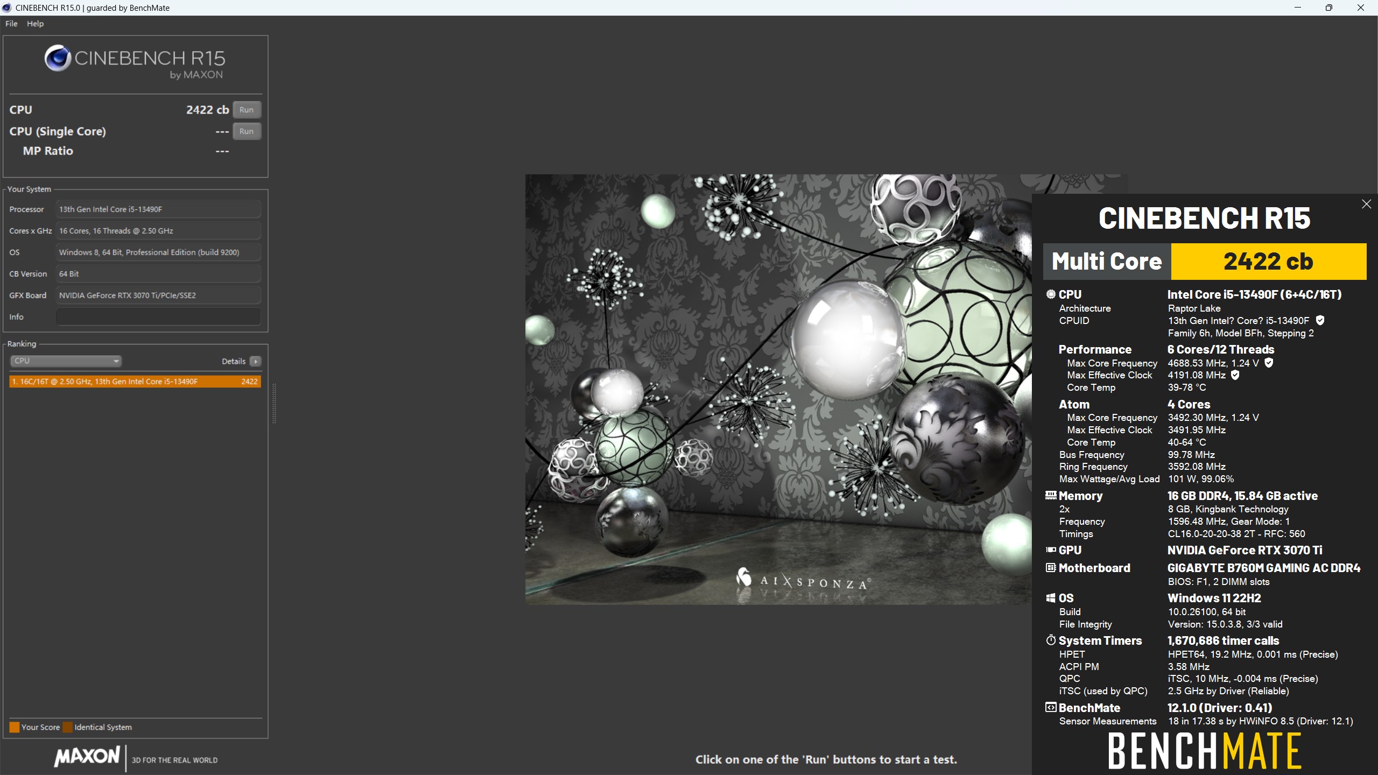
Task: Click the Multi Core 2422 cb yellow banner
Action: click(x=1268, y=262)
